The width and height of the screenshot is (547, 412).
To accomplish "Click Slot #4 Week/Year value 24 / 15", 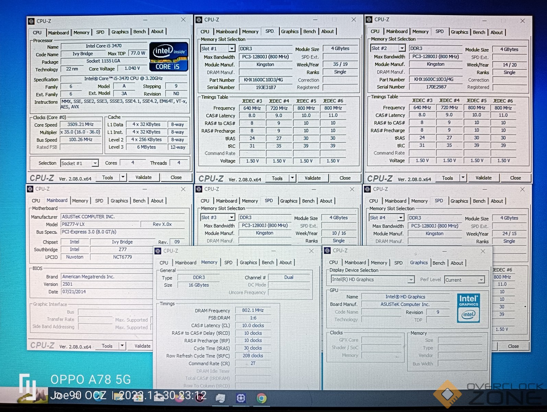I will pos(509,233).
